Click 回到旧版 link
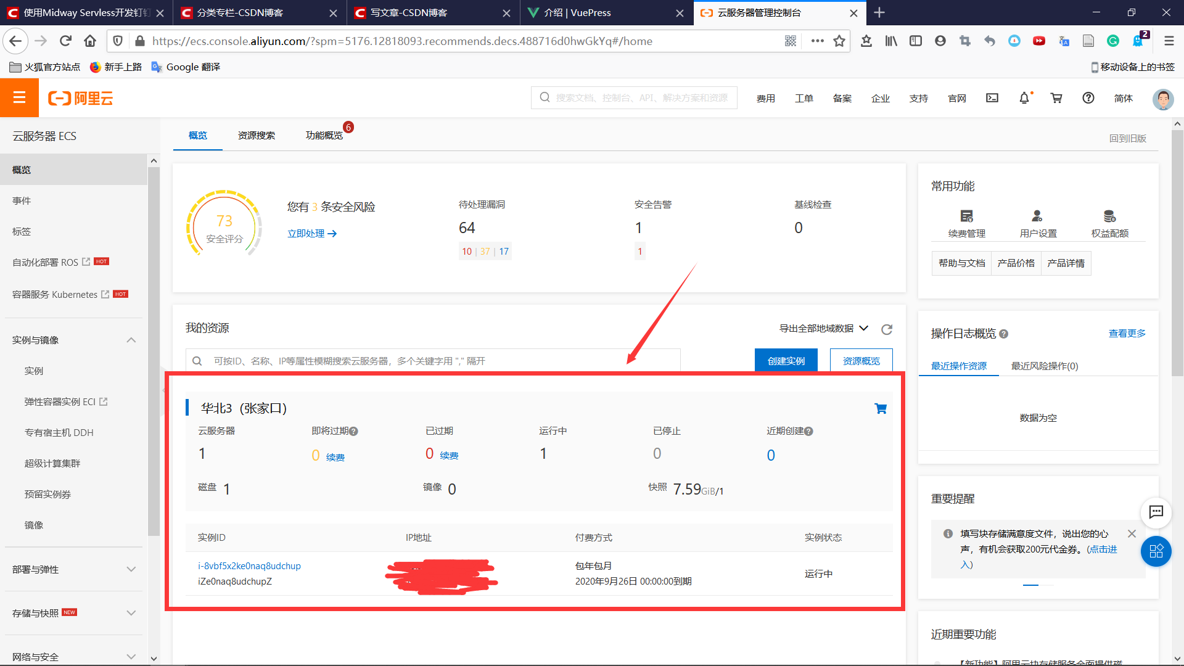The width and height of the screenshot is (1184, 666). tap(1128, 138)
